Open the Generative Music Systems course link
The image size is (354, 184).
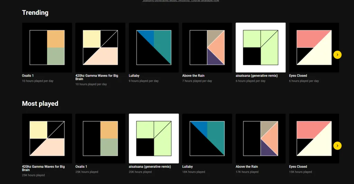[x=180, y=1]
